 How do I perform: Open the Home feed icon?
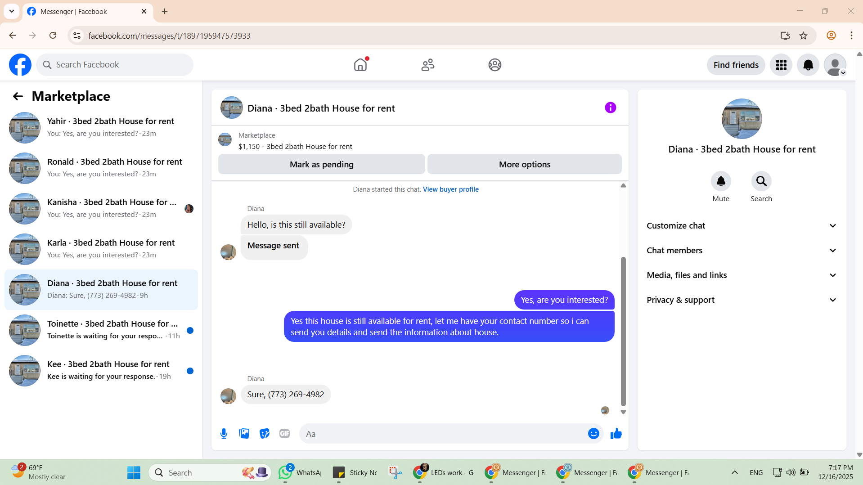coord(360,65)
